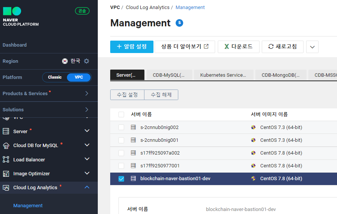
Task: Toggle the select-all checkbox in table header
Action: pos(121,114)
